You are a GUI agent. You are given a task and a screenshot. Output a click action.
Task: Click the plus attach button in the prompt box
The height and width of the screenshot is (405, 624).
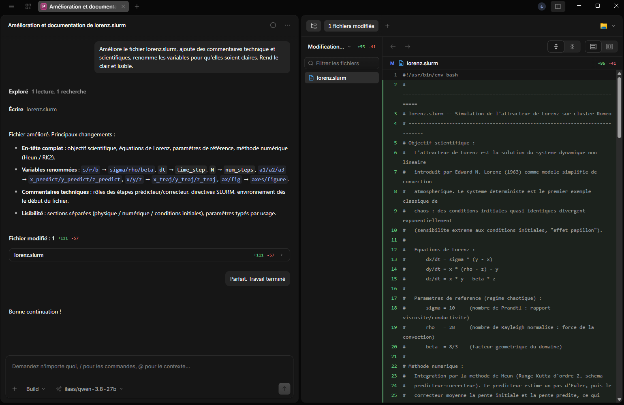[x=15, y=389]
